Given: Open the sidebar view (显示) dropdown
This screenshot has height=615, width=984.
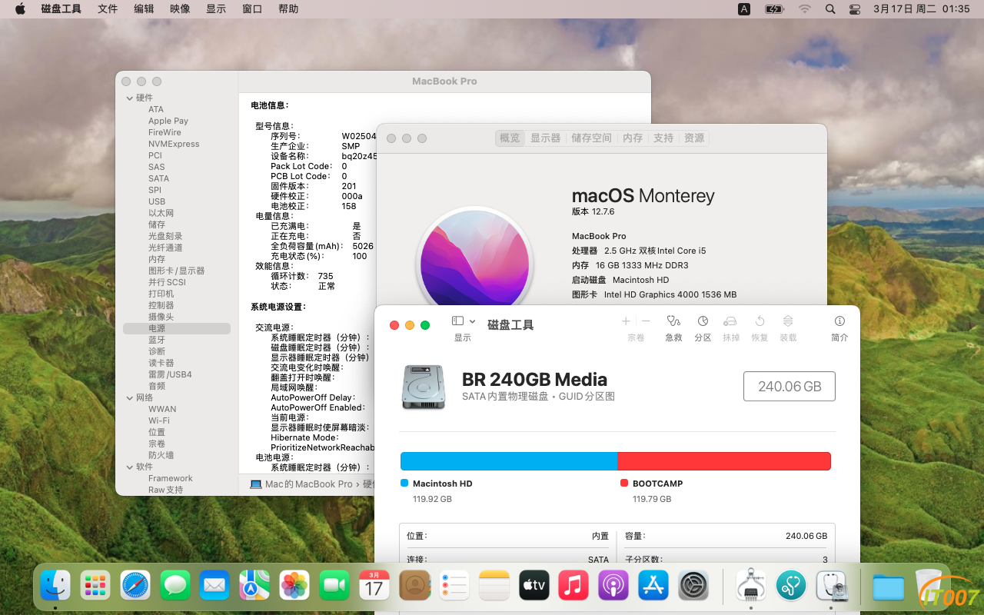Looking at the screenshot, I should coord(463,321).
